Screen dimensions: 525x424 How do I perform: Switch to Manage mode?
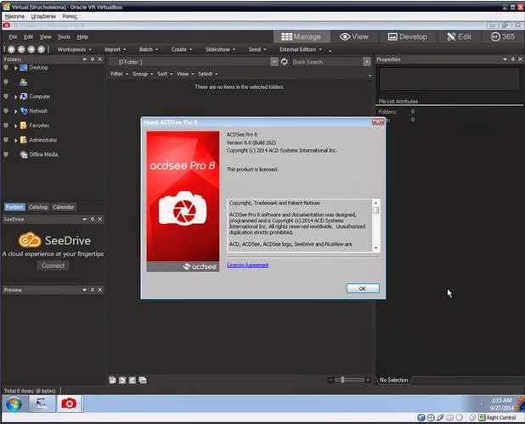point(302,36)
